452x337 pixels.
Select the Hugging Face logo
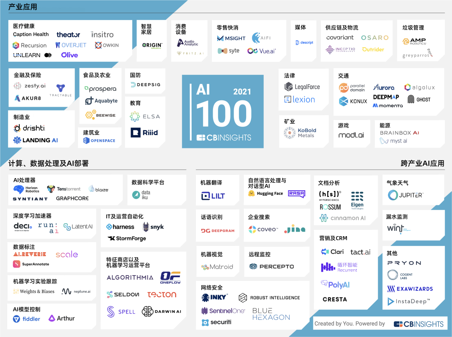(x=265, y=193)
